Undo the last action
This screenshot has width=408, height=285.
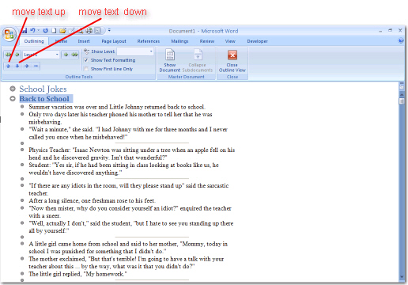pyautogui.click(x=32, y=31)
